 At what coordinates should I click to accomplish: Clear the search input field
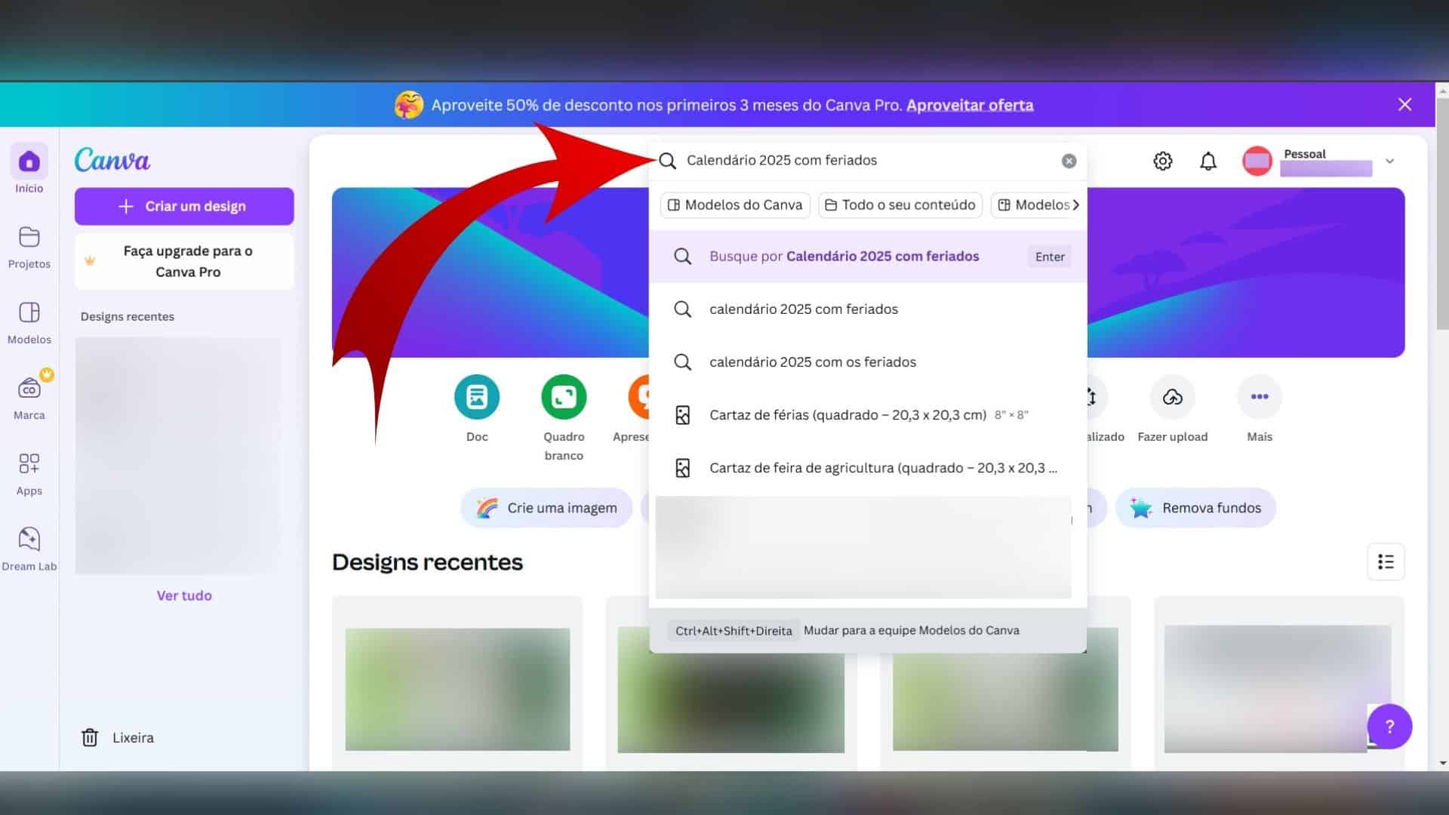click(1069, 160)
